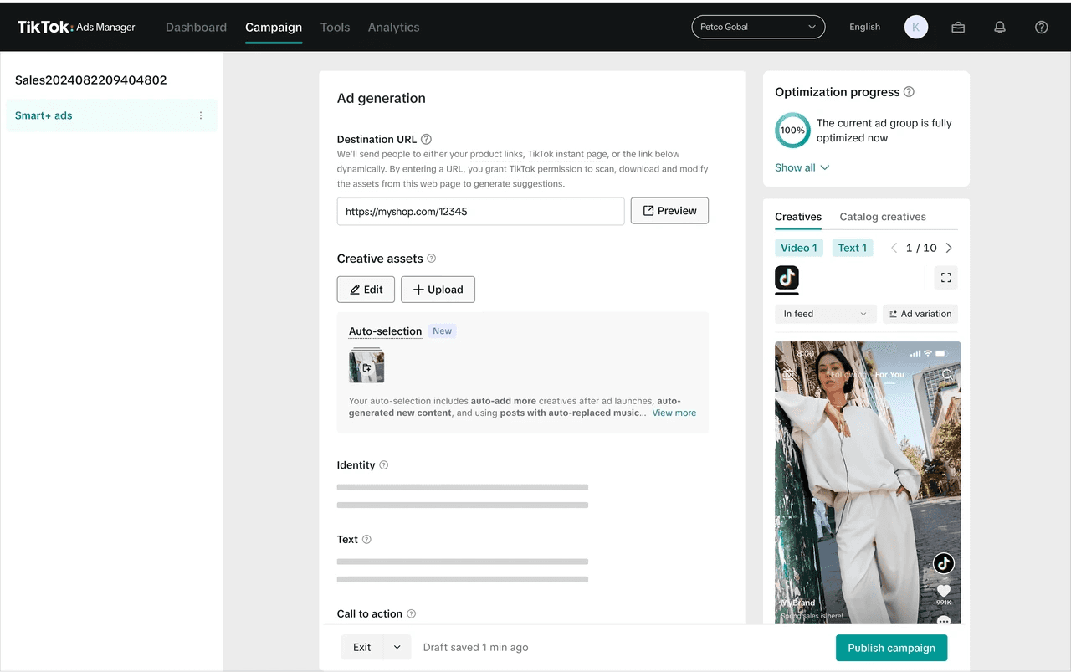
Task: Click Identity help icon
Action: (x=384, y=465)
